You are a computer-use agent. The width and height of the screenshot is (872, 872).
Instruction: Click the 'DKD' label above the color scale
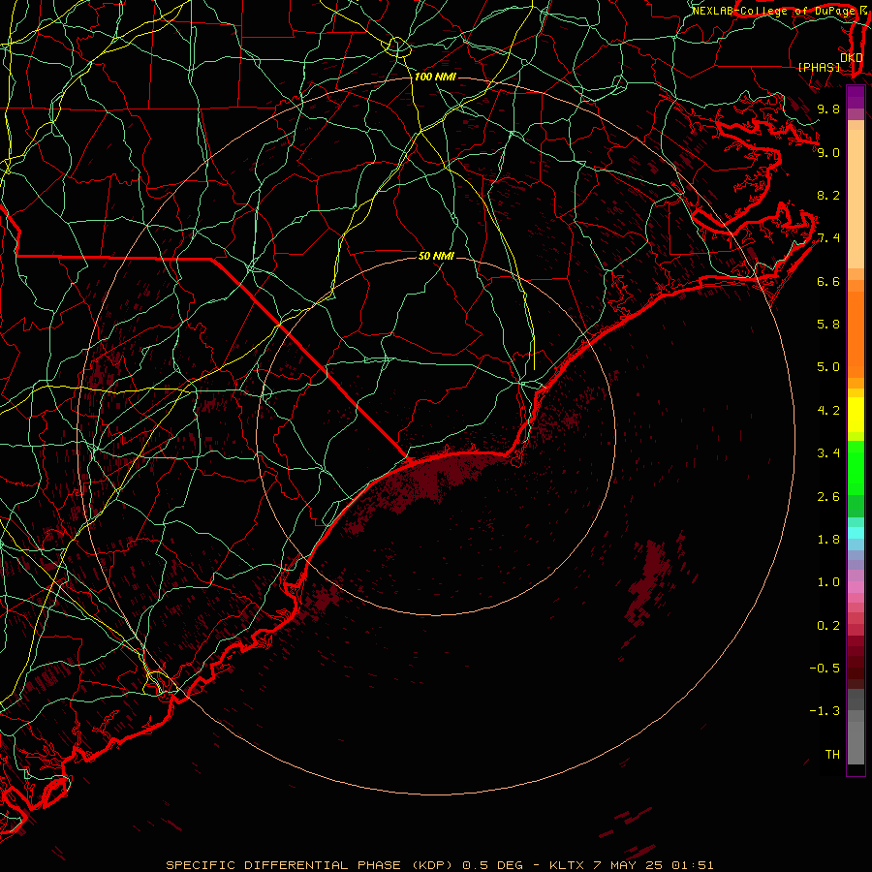852,58
